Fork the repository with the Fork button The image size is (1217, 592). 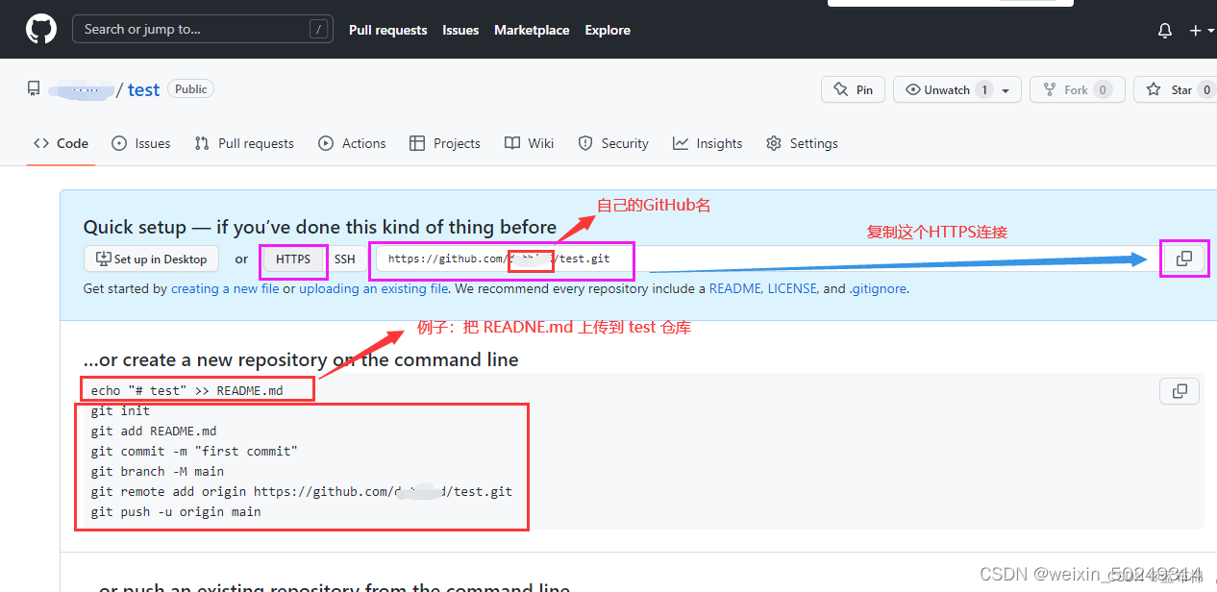(x=1077, y=89)
